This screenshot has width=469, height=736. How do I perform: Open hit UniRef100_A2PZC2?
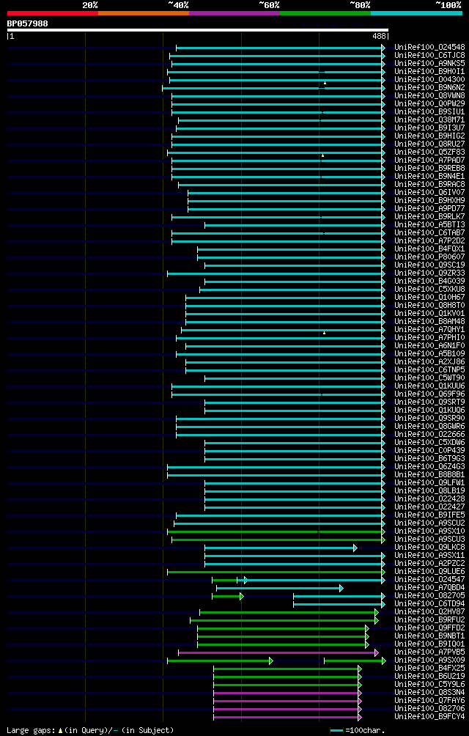(429, 563)
